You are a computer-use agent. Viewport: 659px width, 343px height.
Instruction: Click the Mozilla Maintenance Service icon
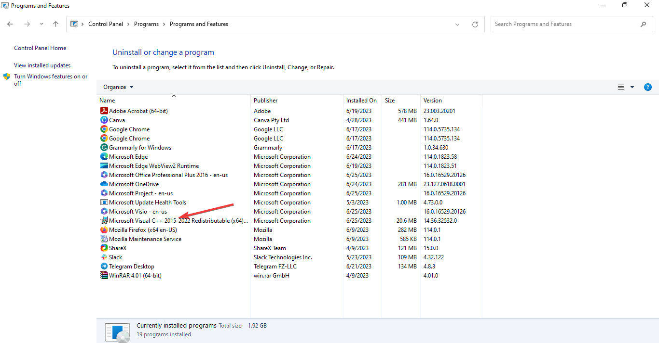point(104,239)
